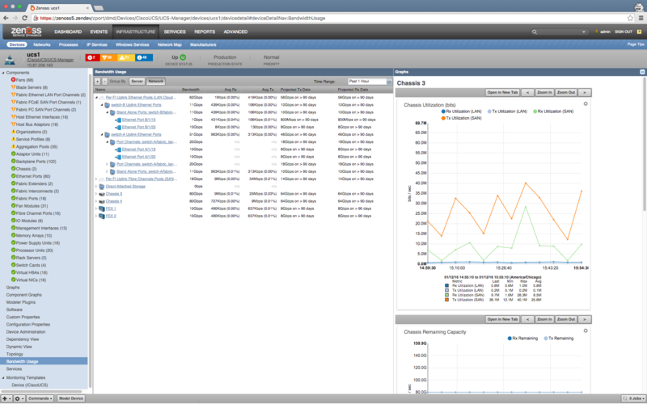The width and height of the screenshot is (647, 404).
Task: Click the SIGN OUT link
Action: pyautogui.click(x=623, y=32)
